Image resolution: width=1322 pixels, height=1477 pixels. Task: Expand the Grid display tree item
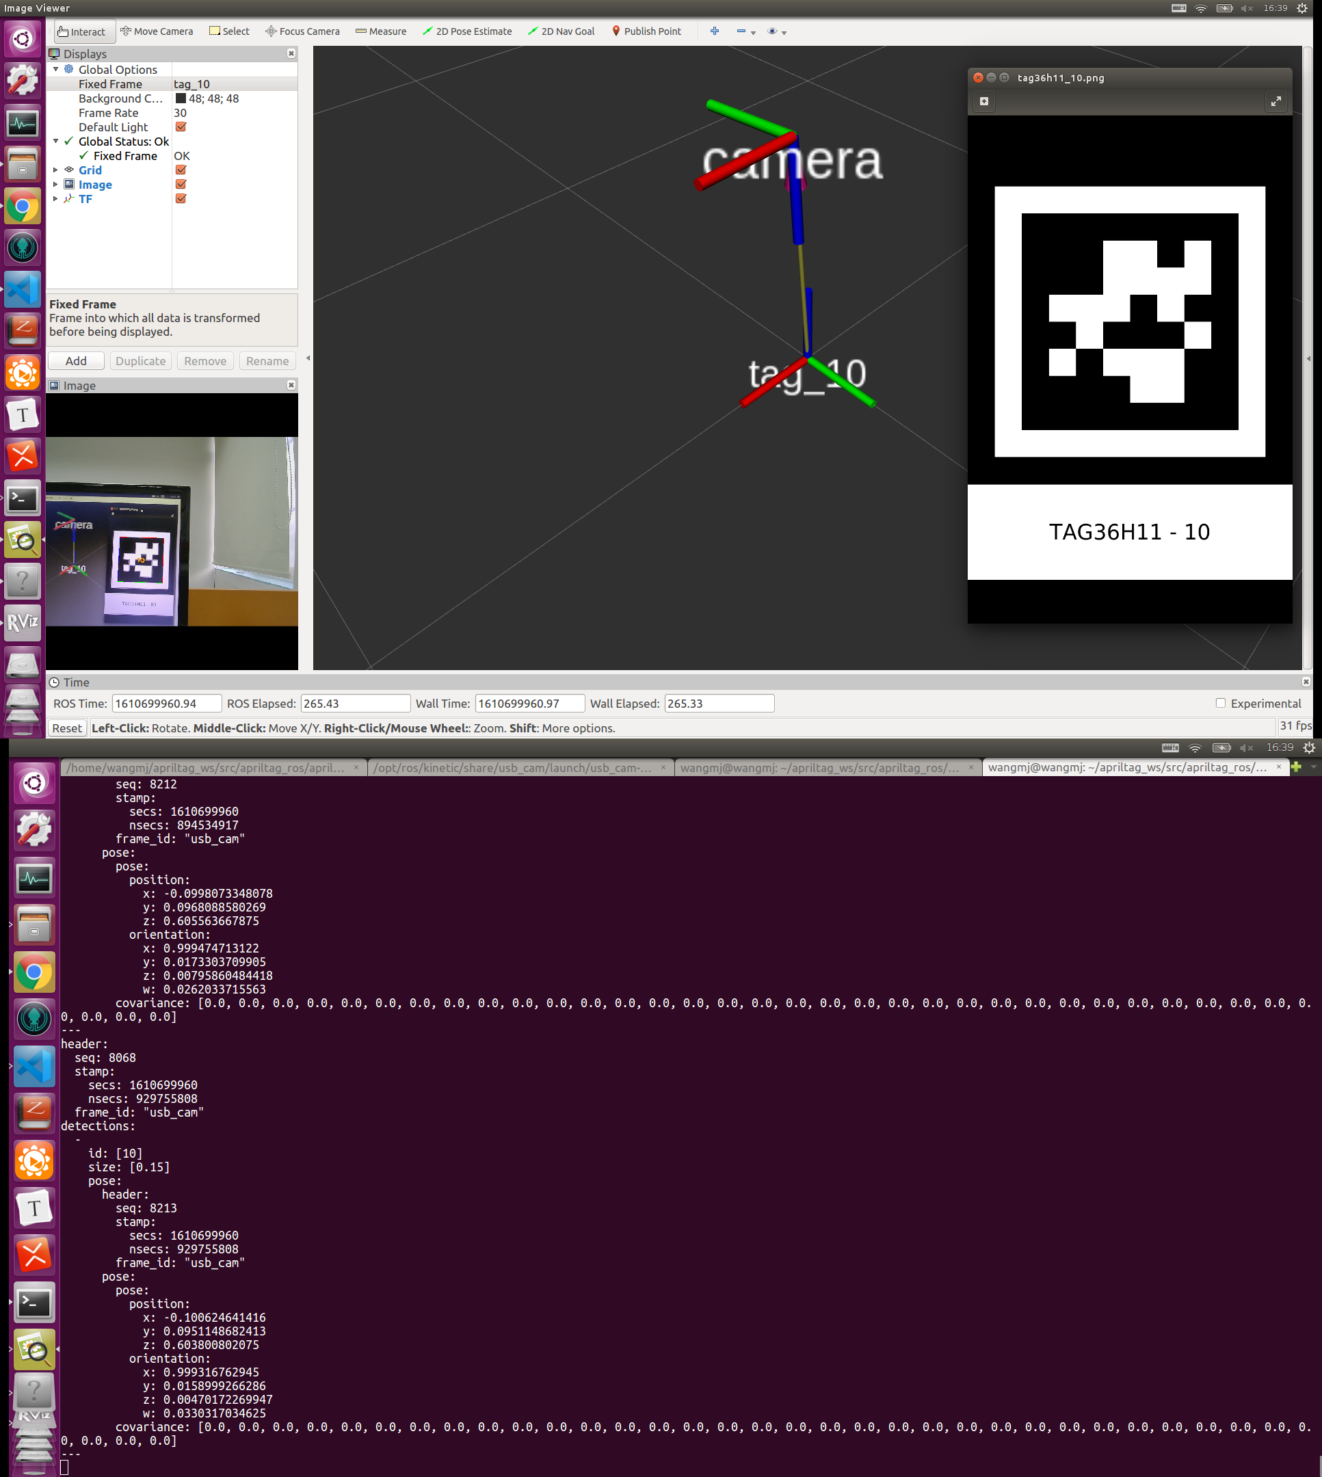(55, 170)
